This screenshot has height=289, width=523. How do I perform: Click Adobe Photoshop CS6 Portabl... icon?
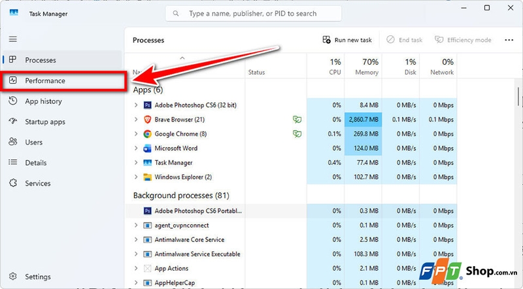click(x=148, y=211)
